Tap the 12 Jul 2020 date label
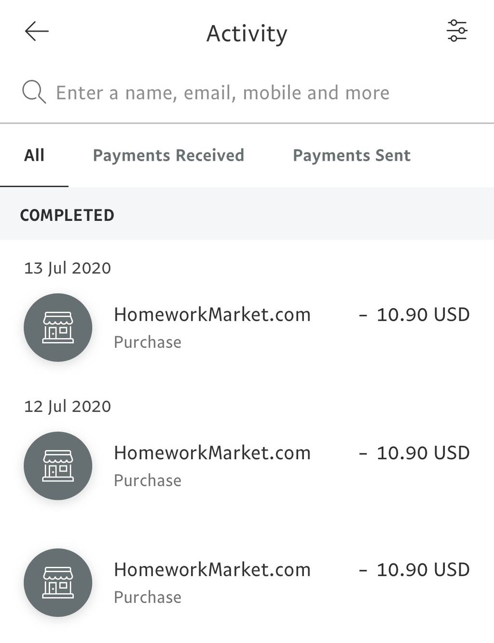Screen dimensions: 494x643 pos(68,407)
